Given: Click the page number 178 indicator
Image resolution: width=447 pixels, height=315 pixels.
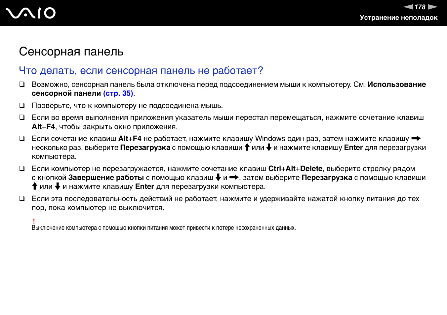Looking at the screenshot, I should click(x=421, y=7).
